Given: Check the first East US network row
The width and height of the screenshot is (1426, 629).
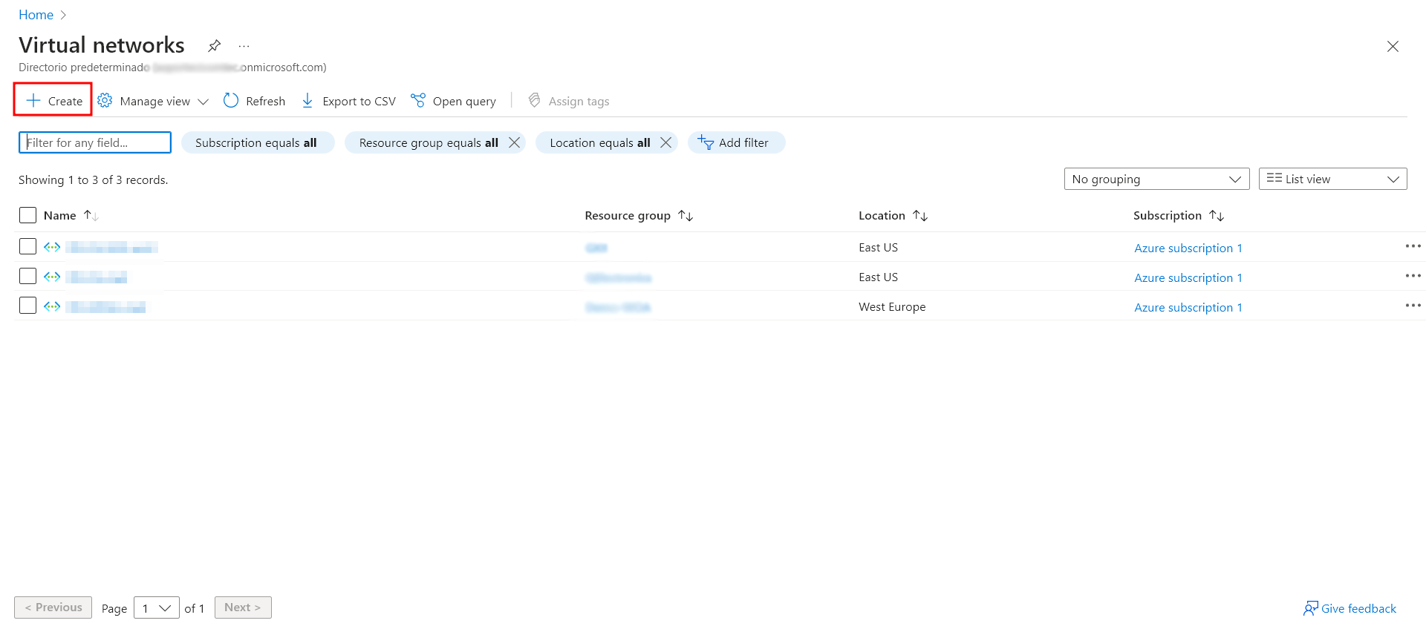Looking at the screenshot, I should 27,246.
